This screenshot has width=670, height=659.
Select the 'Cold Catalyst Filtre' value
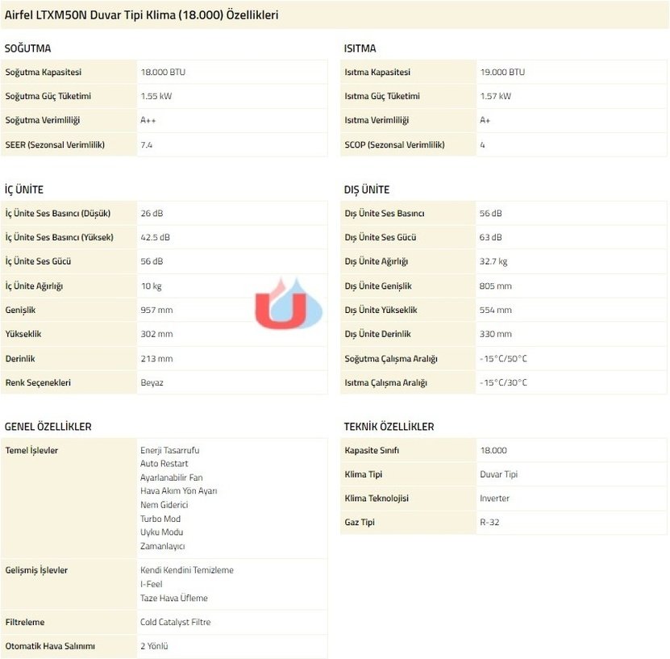tap(175, 622)
